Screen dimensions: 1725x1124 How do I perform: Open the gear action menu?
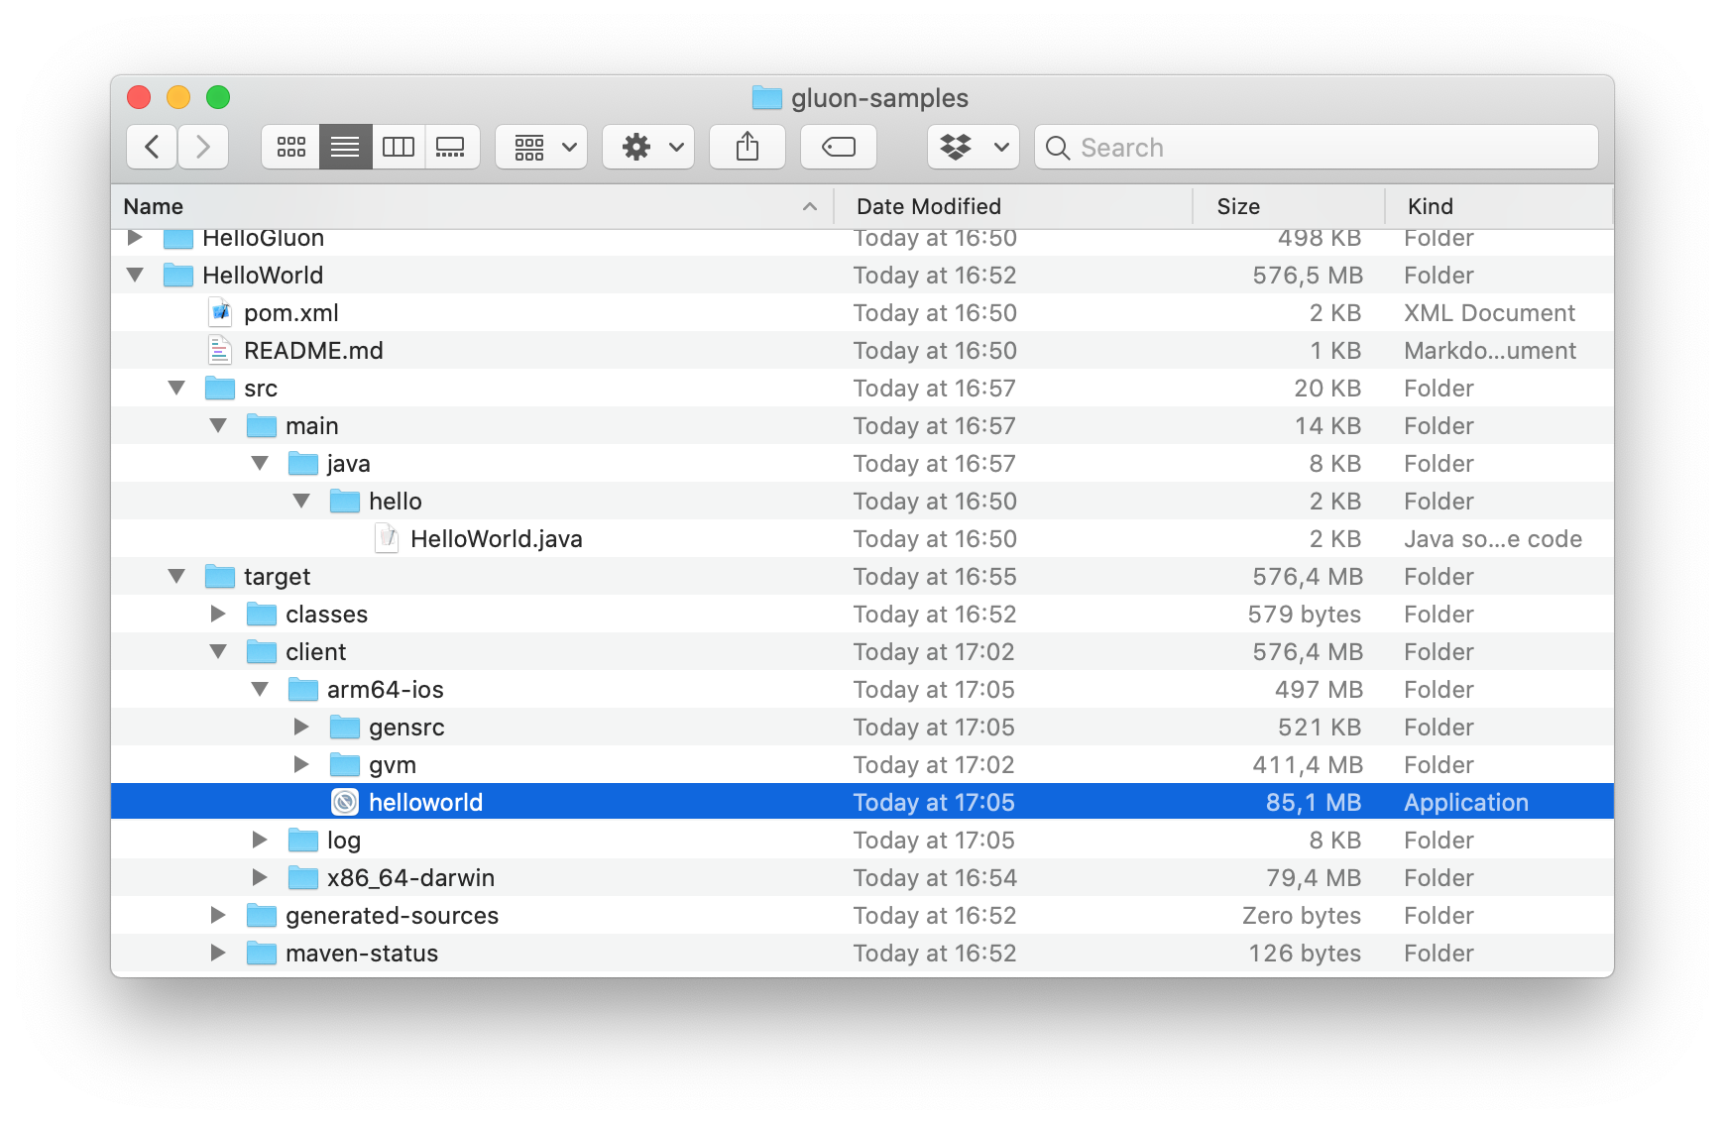coord(648,148)
